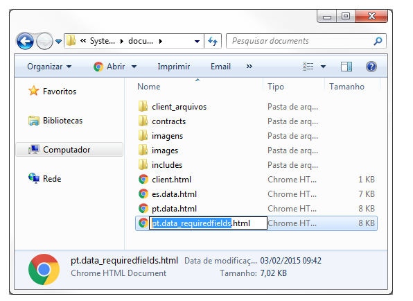Click the imagens folder icon
This screenshot has height=301, width=413.
click(x=143, y=135)
